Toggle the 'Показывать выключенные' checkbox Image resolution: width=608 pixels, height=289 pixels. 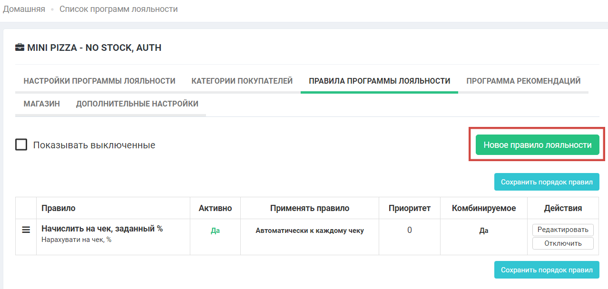(21, 144)
